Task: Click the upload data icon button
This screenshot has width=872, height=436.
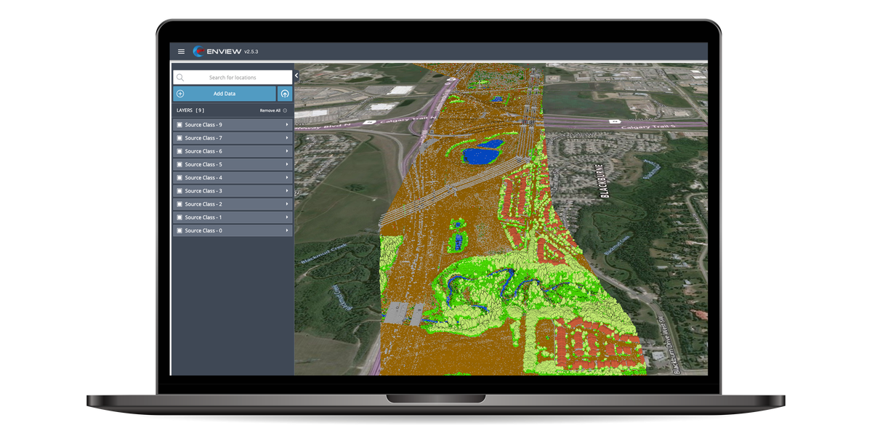Action: point(285,94)
